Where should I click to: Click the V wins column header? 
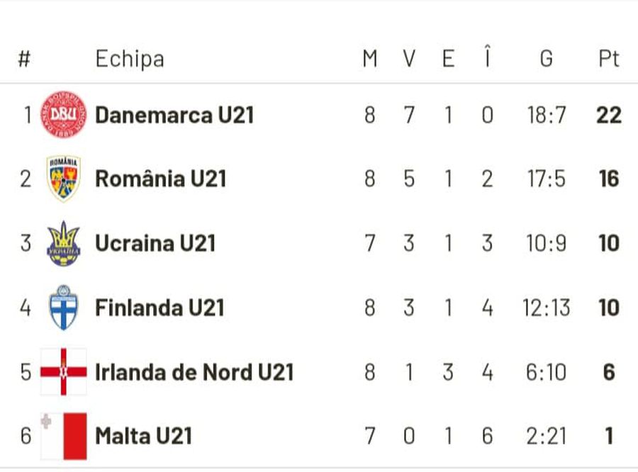[x=409, y=59]
